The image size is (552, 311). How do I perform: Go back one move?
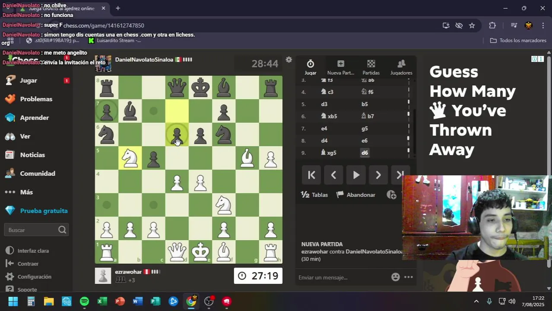point(333,175)
